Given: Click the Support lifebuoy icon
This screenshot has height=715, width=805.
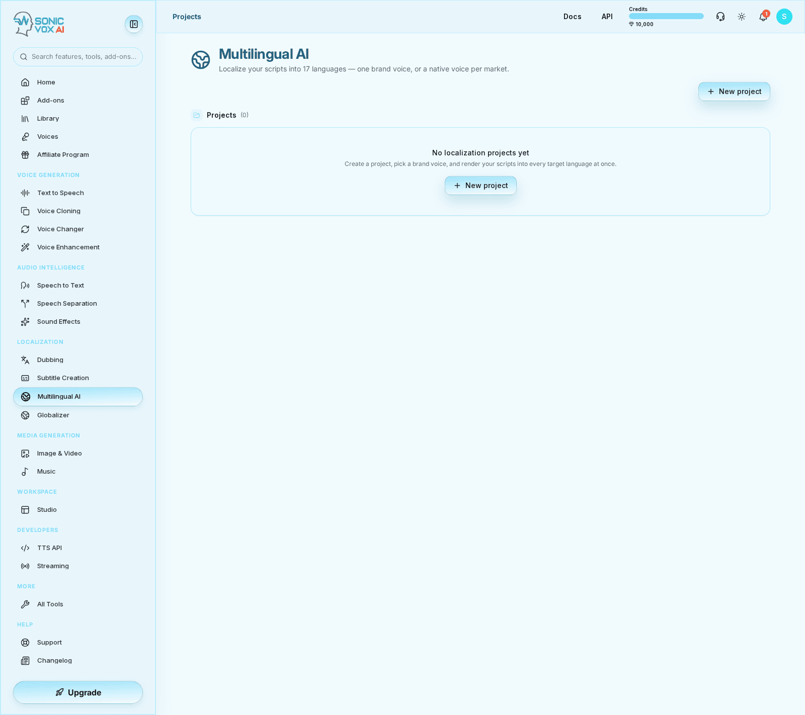Looking at the screenshot, I should (25, 643).
